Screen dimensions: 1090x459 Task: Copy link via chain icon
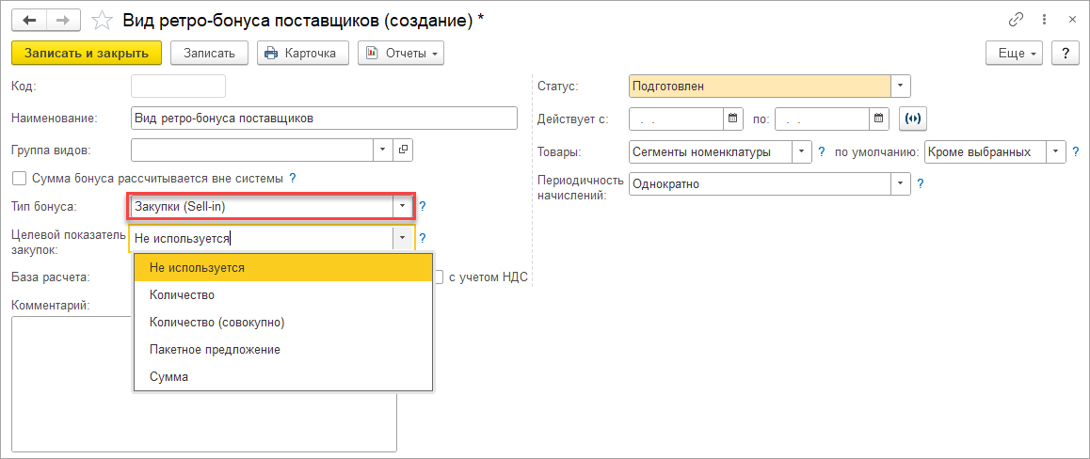(1016, 19)
